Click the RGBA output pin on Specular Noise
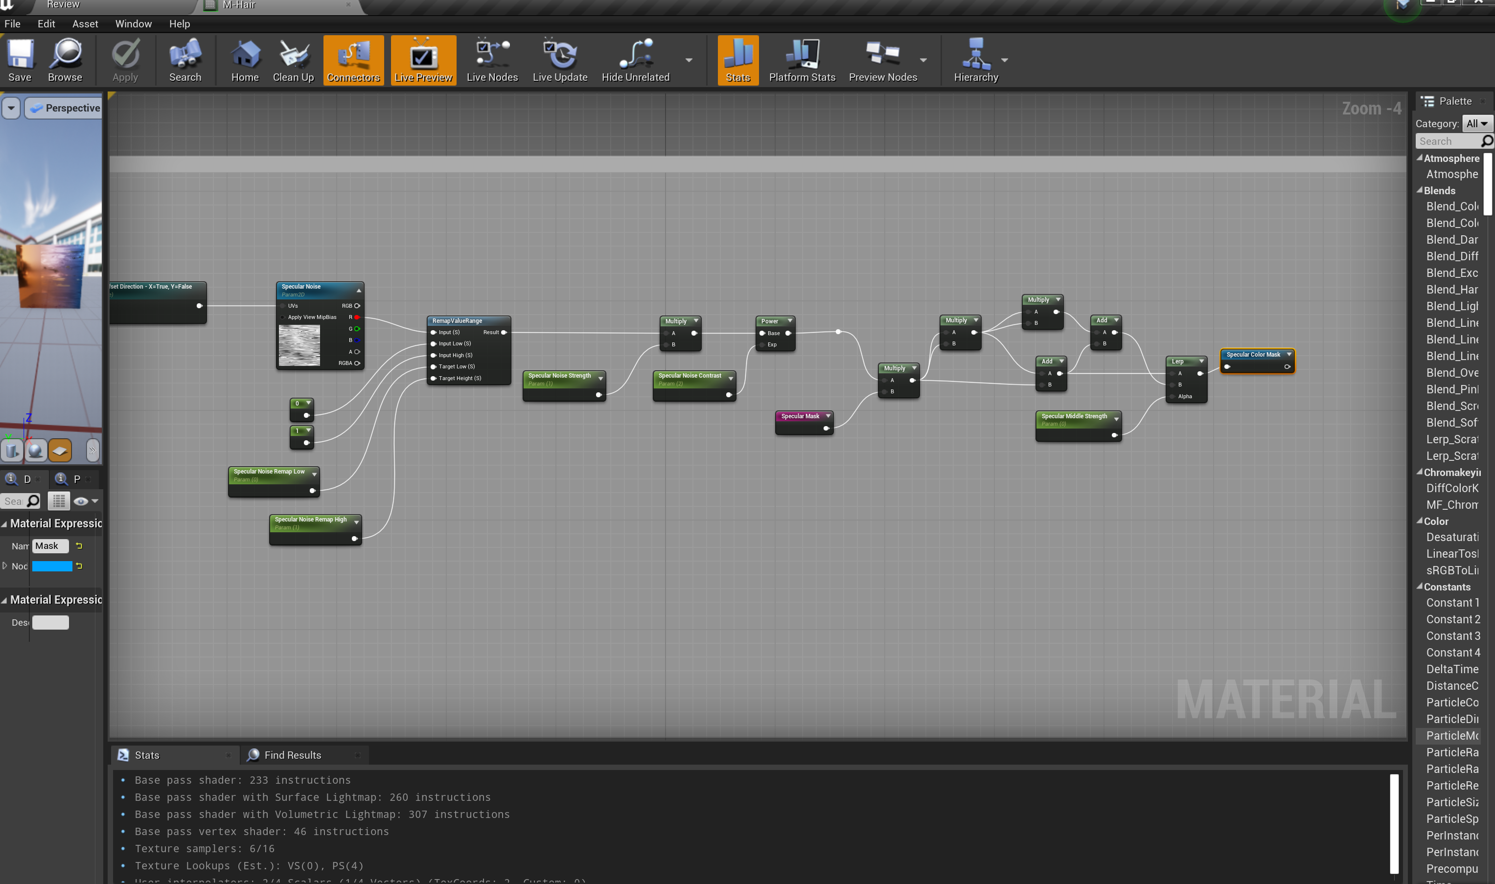This screenshot has height=884, width=1495. (357, 363)
